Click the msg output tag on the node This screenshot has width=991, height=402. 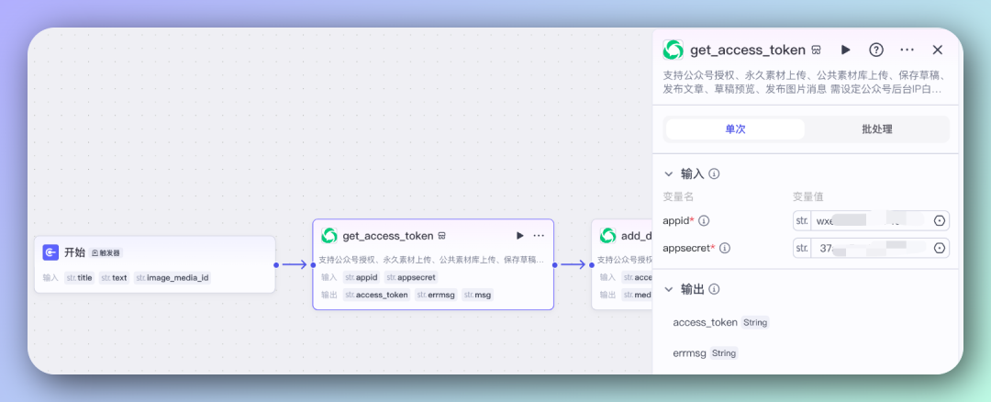[478, 295]
